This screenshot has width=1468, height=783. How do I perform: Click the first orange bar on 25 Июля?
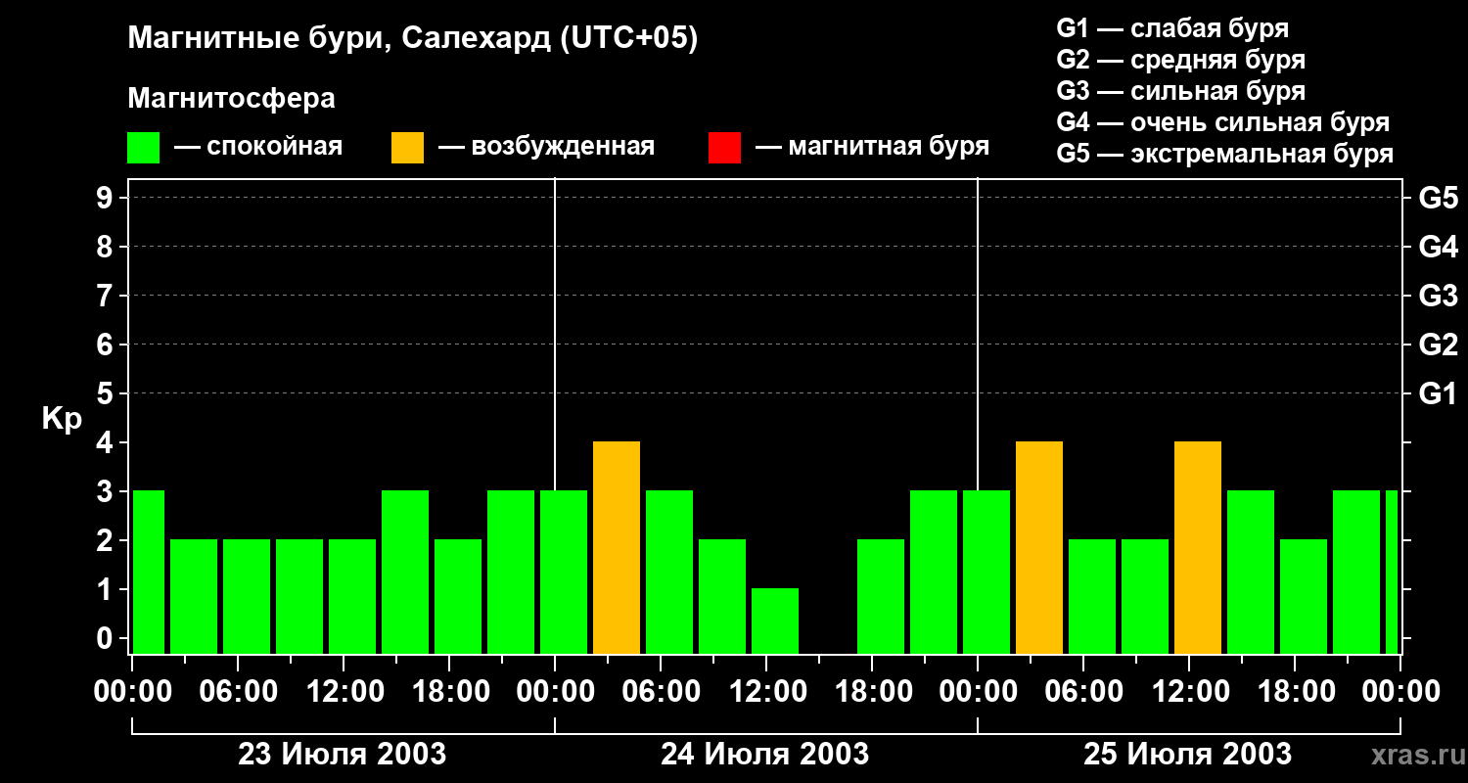1039,548
